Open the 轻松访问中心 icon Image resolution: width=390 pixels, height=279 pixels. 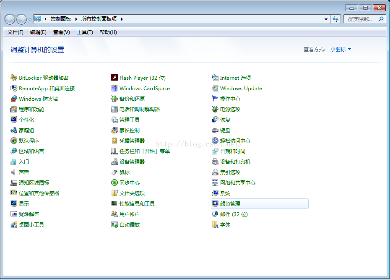[x=215, y=141]
